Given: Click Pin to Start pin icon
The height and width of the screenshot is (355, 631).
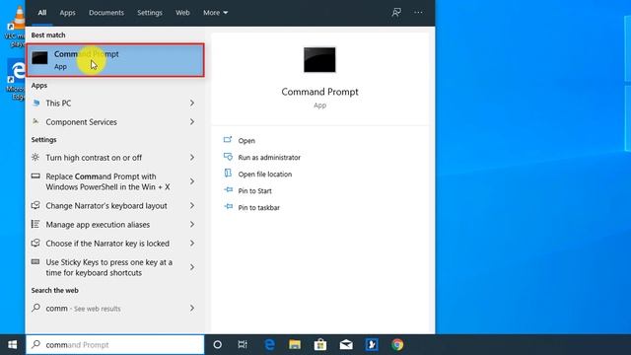Looking at the screenshot, I should click(228, 189).
